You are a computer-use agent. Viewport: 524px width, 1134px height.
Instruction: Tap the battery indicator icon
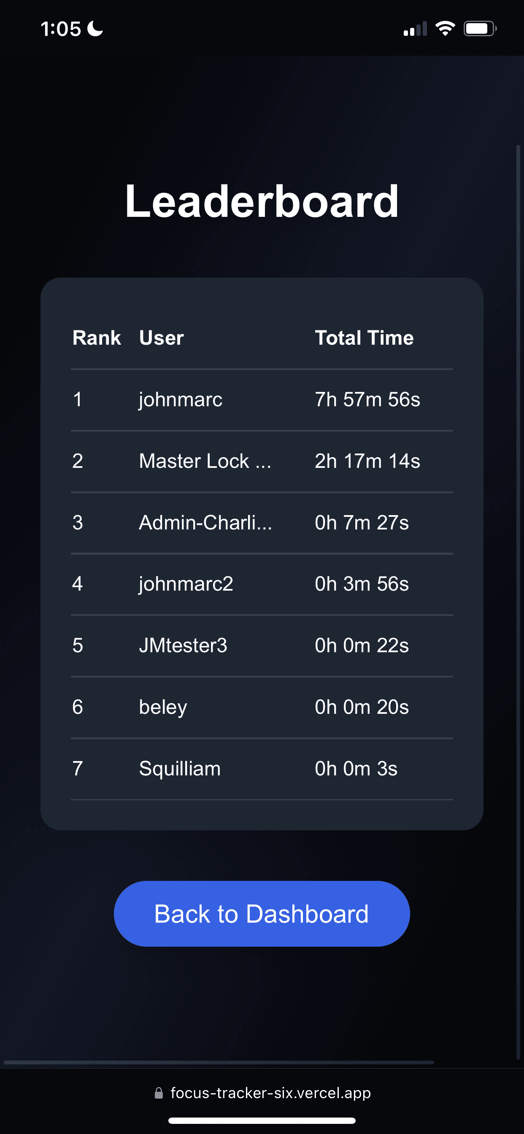(x=480, y=29)
